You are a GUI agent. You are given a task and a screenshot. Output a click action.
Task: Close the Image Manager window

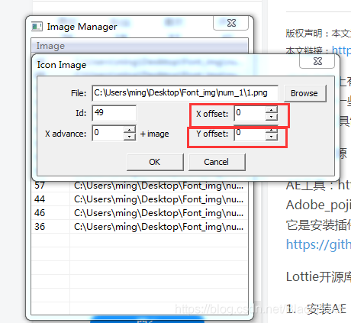pyautogui.click(x=231, y=23)
